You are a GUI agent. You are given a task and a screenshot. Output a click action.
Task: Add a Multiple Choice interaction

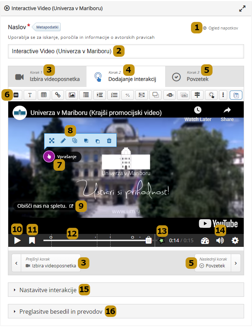(x=114, y=95)
